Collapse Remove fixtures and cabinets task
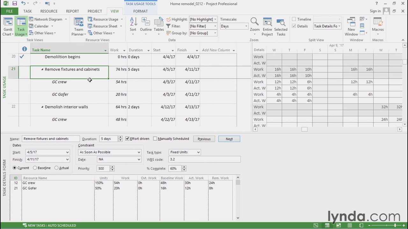Screen dimensions: 408x229 tap(42, 69)
